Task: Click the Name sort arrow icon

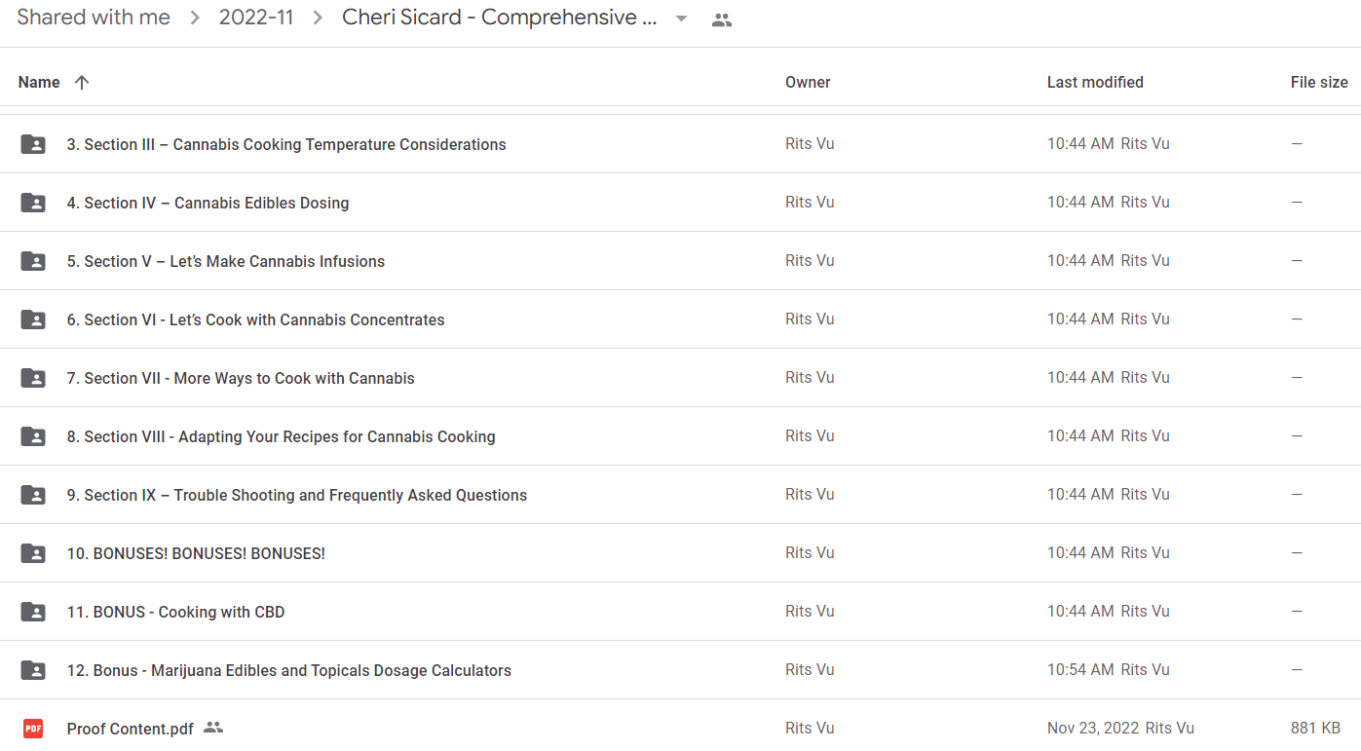Action: tap(82, 83)
